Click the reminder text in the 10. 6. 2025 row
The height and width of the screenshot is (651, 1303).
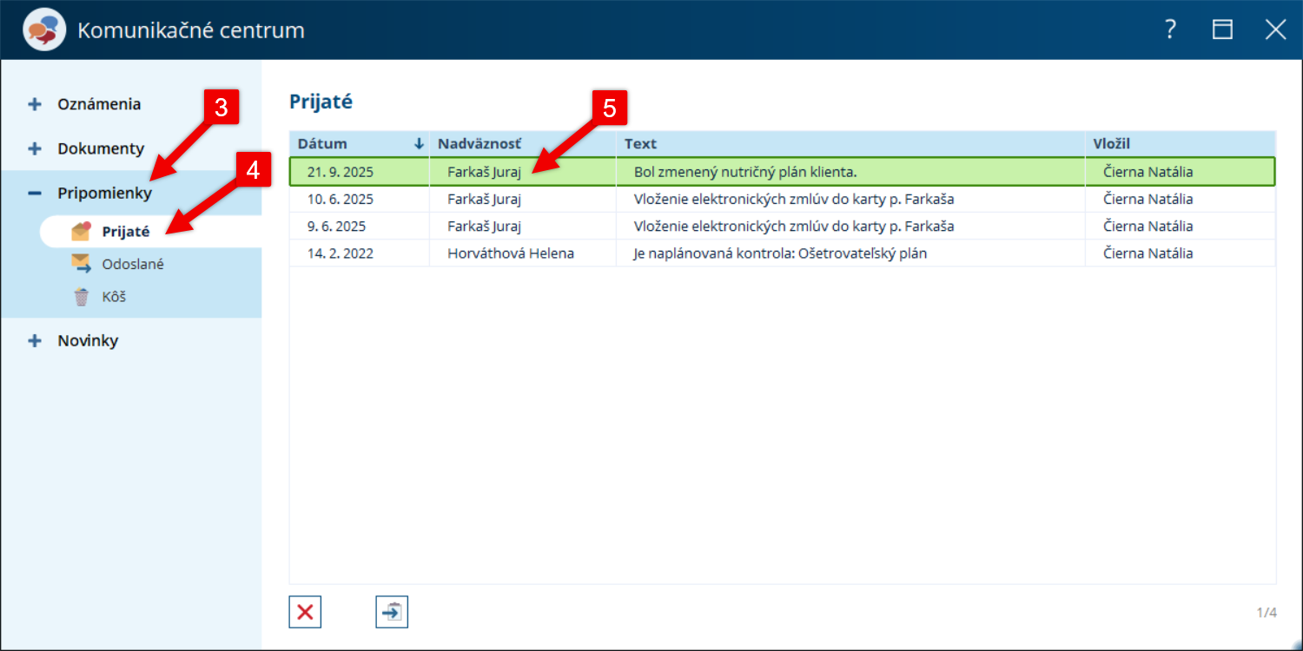click(794, 199)
